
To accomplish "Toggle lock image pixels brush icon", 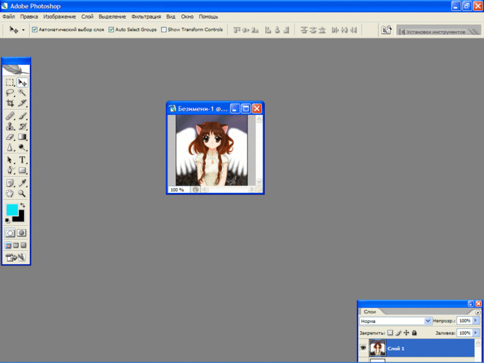I will 398,333.
